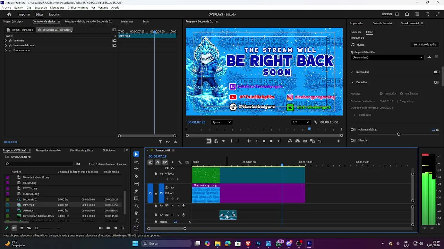Toggle linked selection in the timeline
444x249 pixels.
[x=165, y=162]
